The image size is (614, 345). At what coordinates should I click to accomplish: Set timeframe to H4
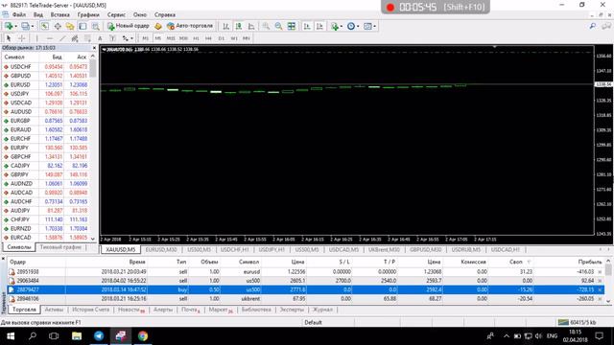point(208,38)
